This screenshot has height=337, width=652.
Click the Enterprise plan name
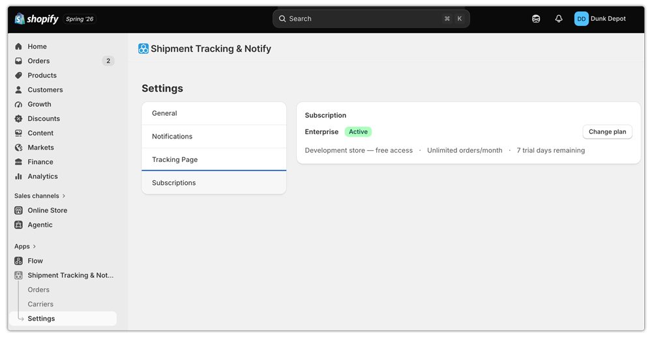pos(321,131)
